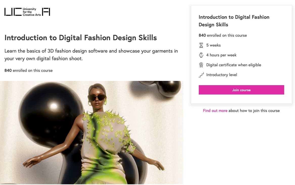Click the course description paragraph
This screenshot has height=185, width=295.
click(91, 55)
